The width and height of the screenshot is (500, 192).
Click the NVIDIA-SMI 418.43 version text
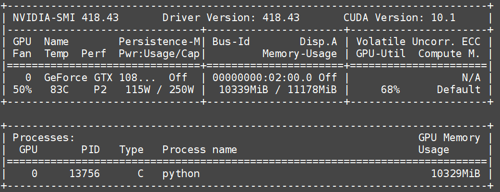66,18
